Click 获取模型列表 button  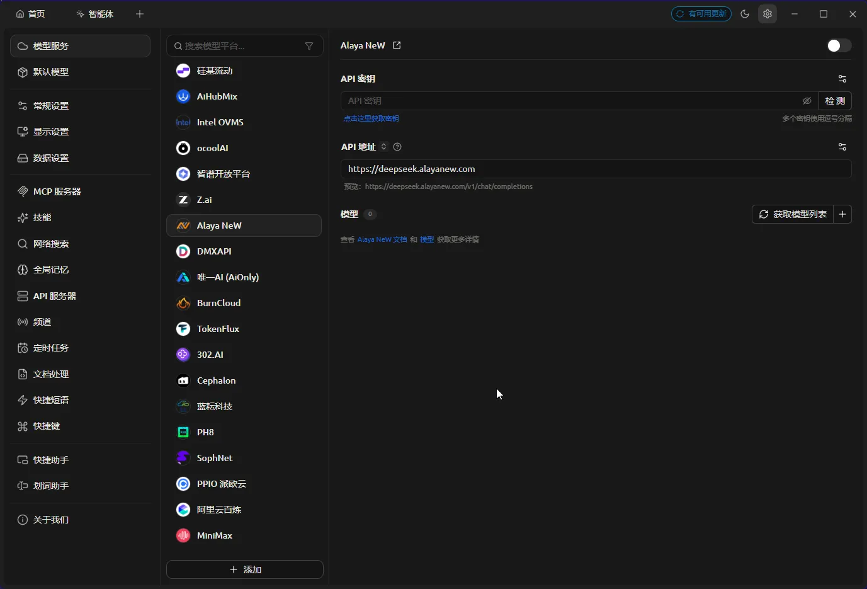click(x=793, y=214)
